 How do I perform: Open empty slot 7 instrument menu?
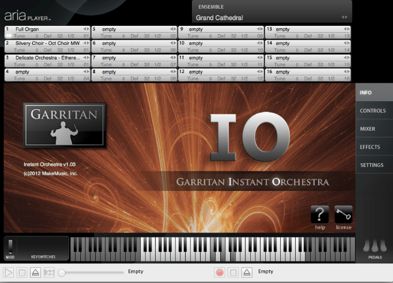pyautogui.click(x=135, y=58)
